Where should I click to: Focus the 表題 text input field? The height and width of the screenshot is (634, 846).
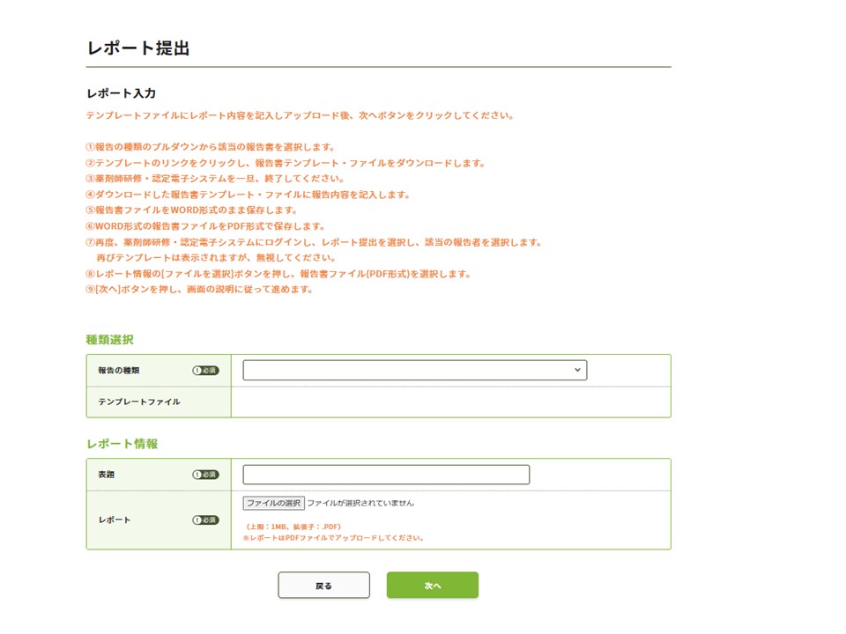386,475
